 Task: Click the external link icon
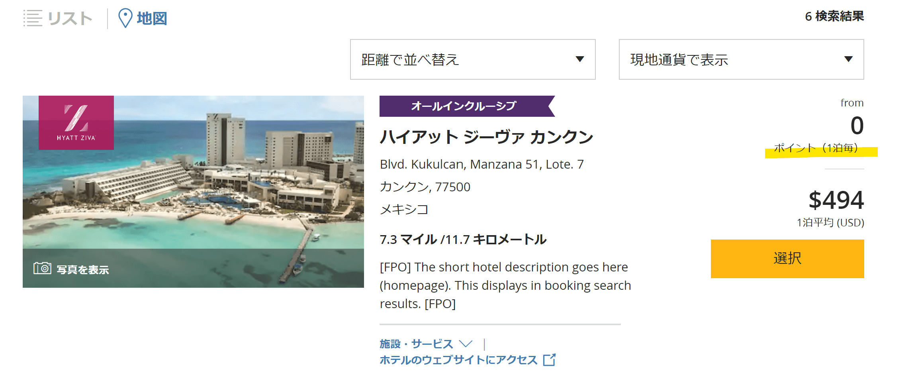tap(550, 360)
